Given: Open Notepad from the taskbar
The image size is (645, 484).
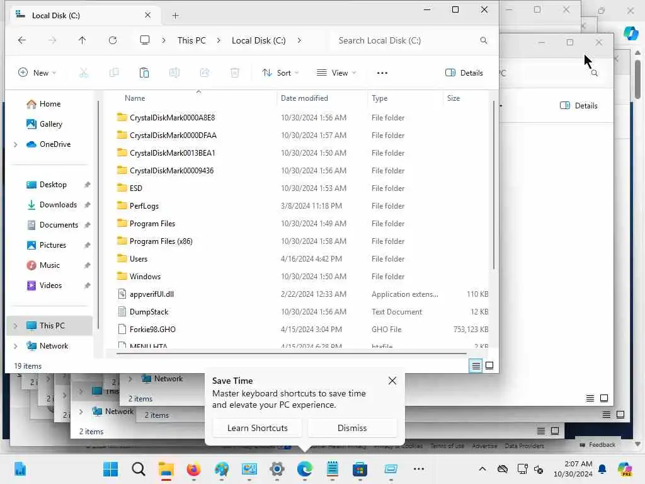Looking at the screenshot, I should pos(333,469).
